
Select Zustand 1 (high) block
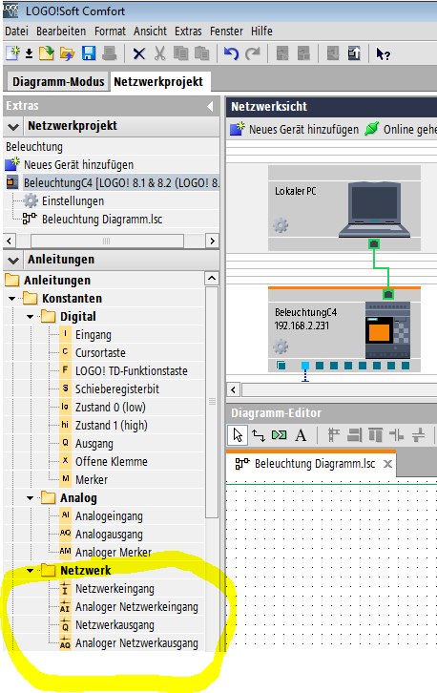click(x=112, y=426)
